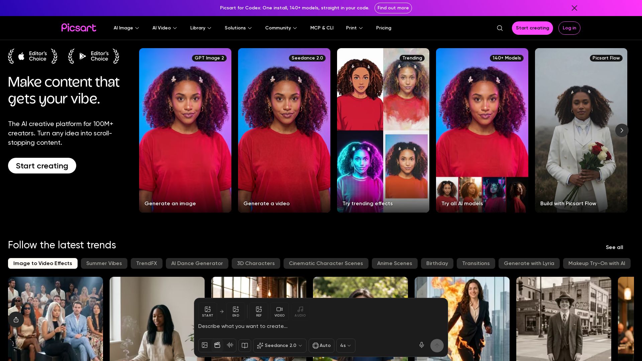This screenshot has height=361, width=642.
Task: Expand the Community menu
Action: (281, 28)
